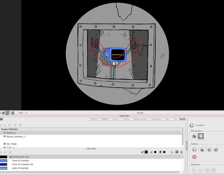Click the highlighted blue gear view-mode icon

pos(8,113)
